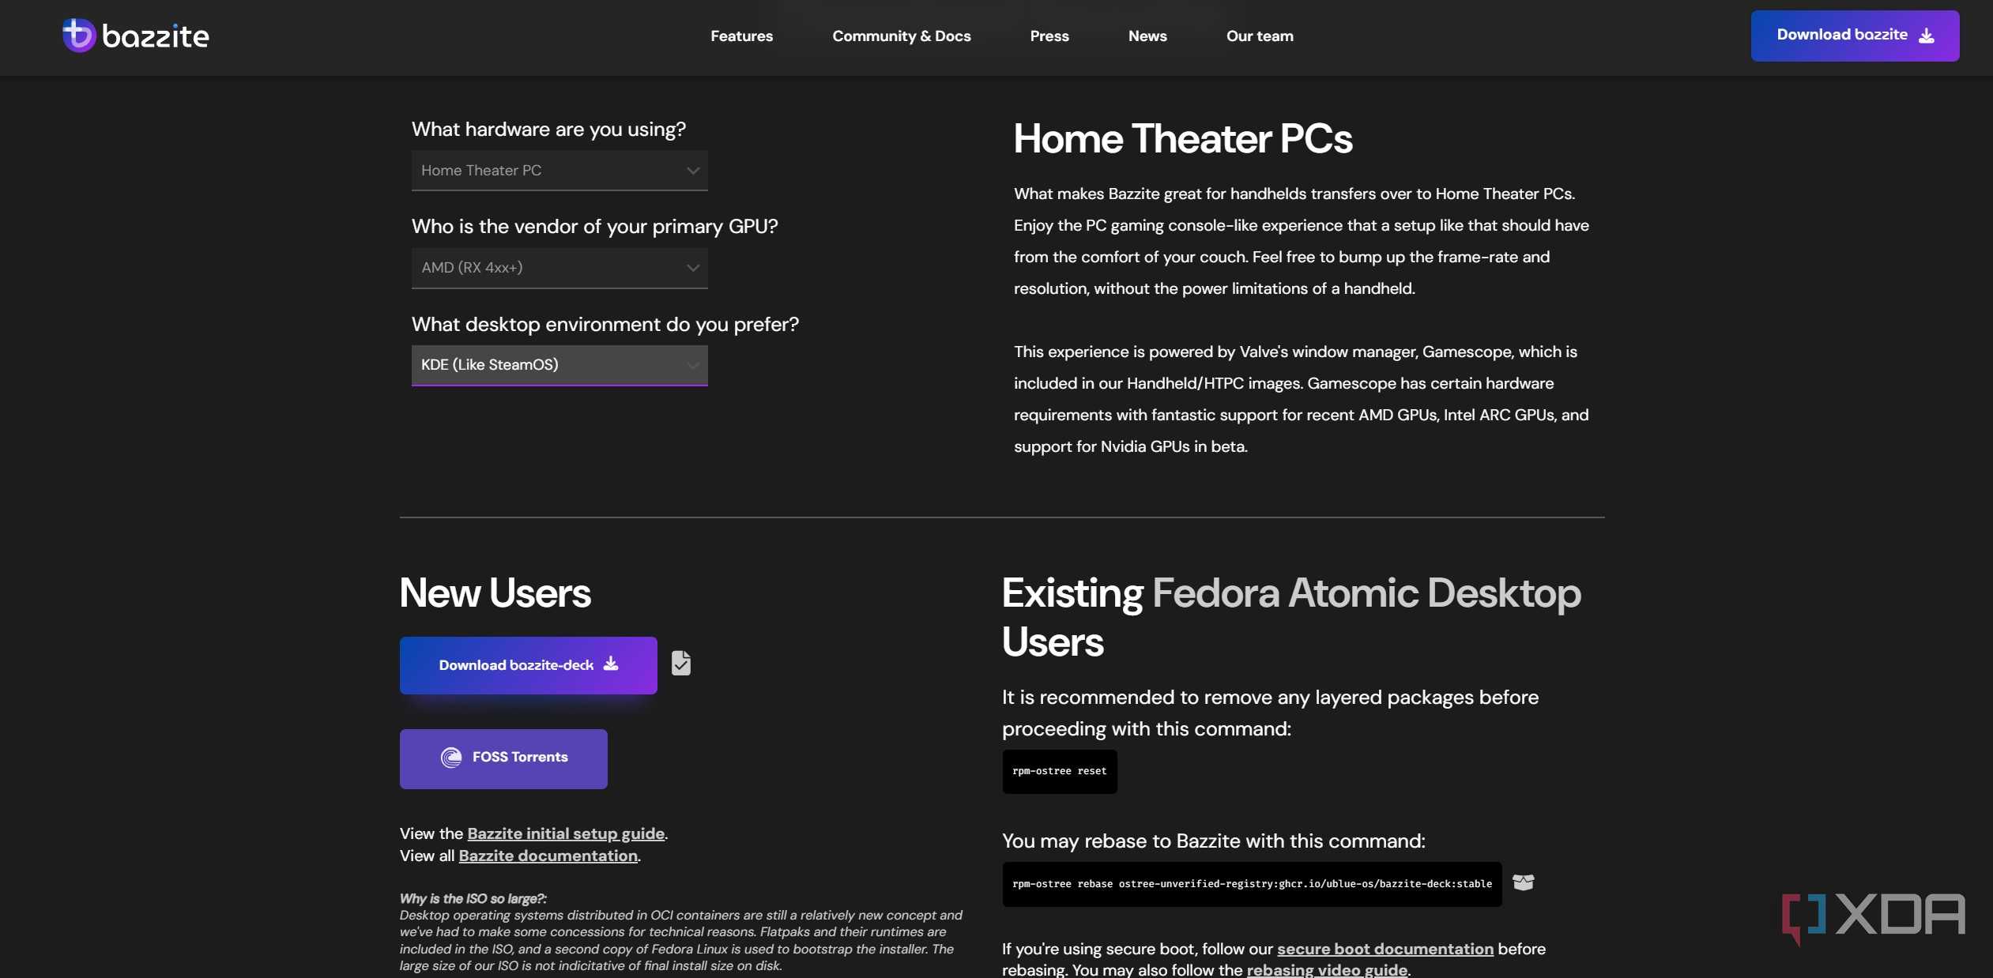1993x978 pixels.
Task: Open the Our team page
Action: (1260, 36)
